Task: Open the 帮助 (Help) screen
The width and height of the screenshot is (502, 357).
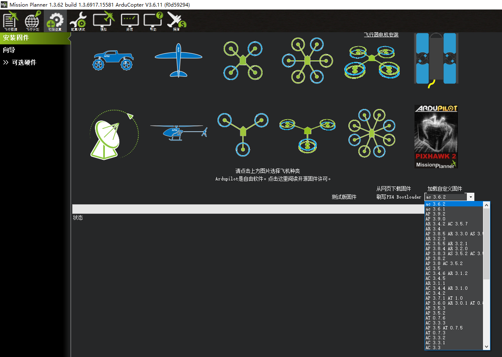Action: [152, 21]
